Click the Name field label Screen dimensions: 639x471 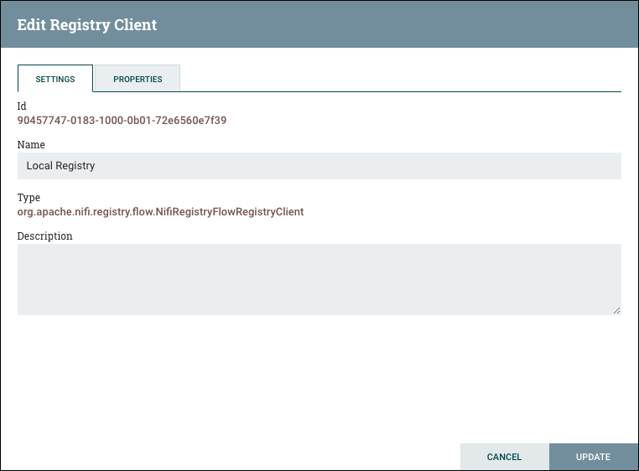tap(31, 145)
